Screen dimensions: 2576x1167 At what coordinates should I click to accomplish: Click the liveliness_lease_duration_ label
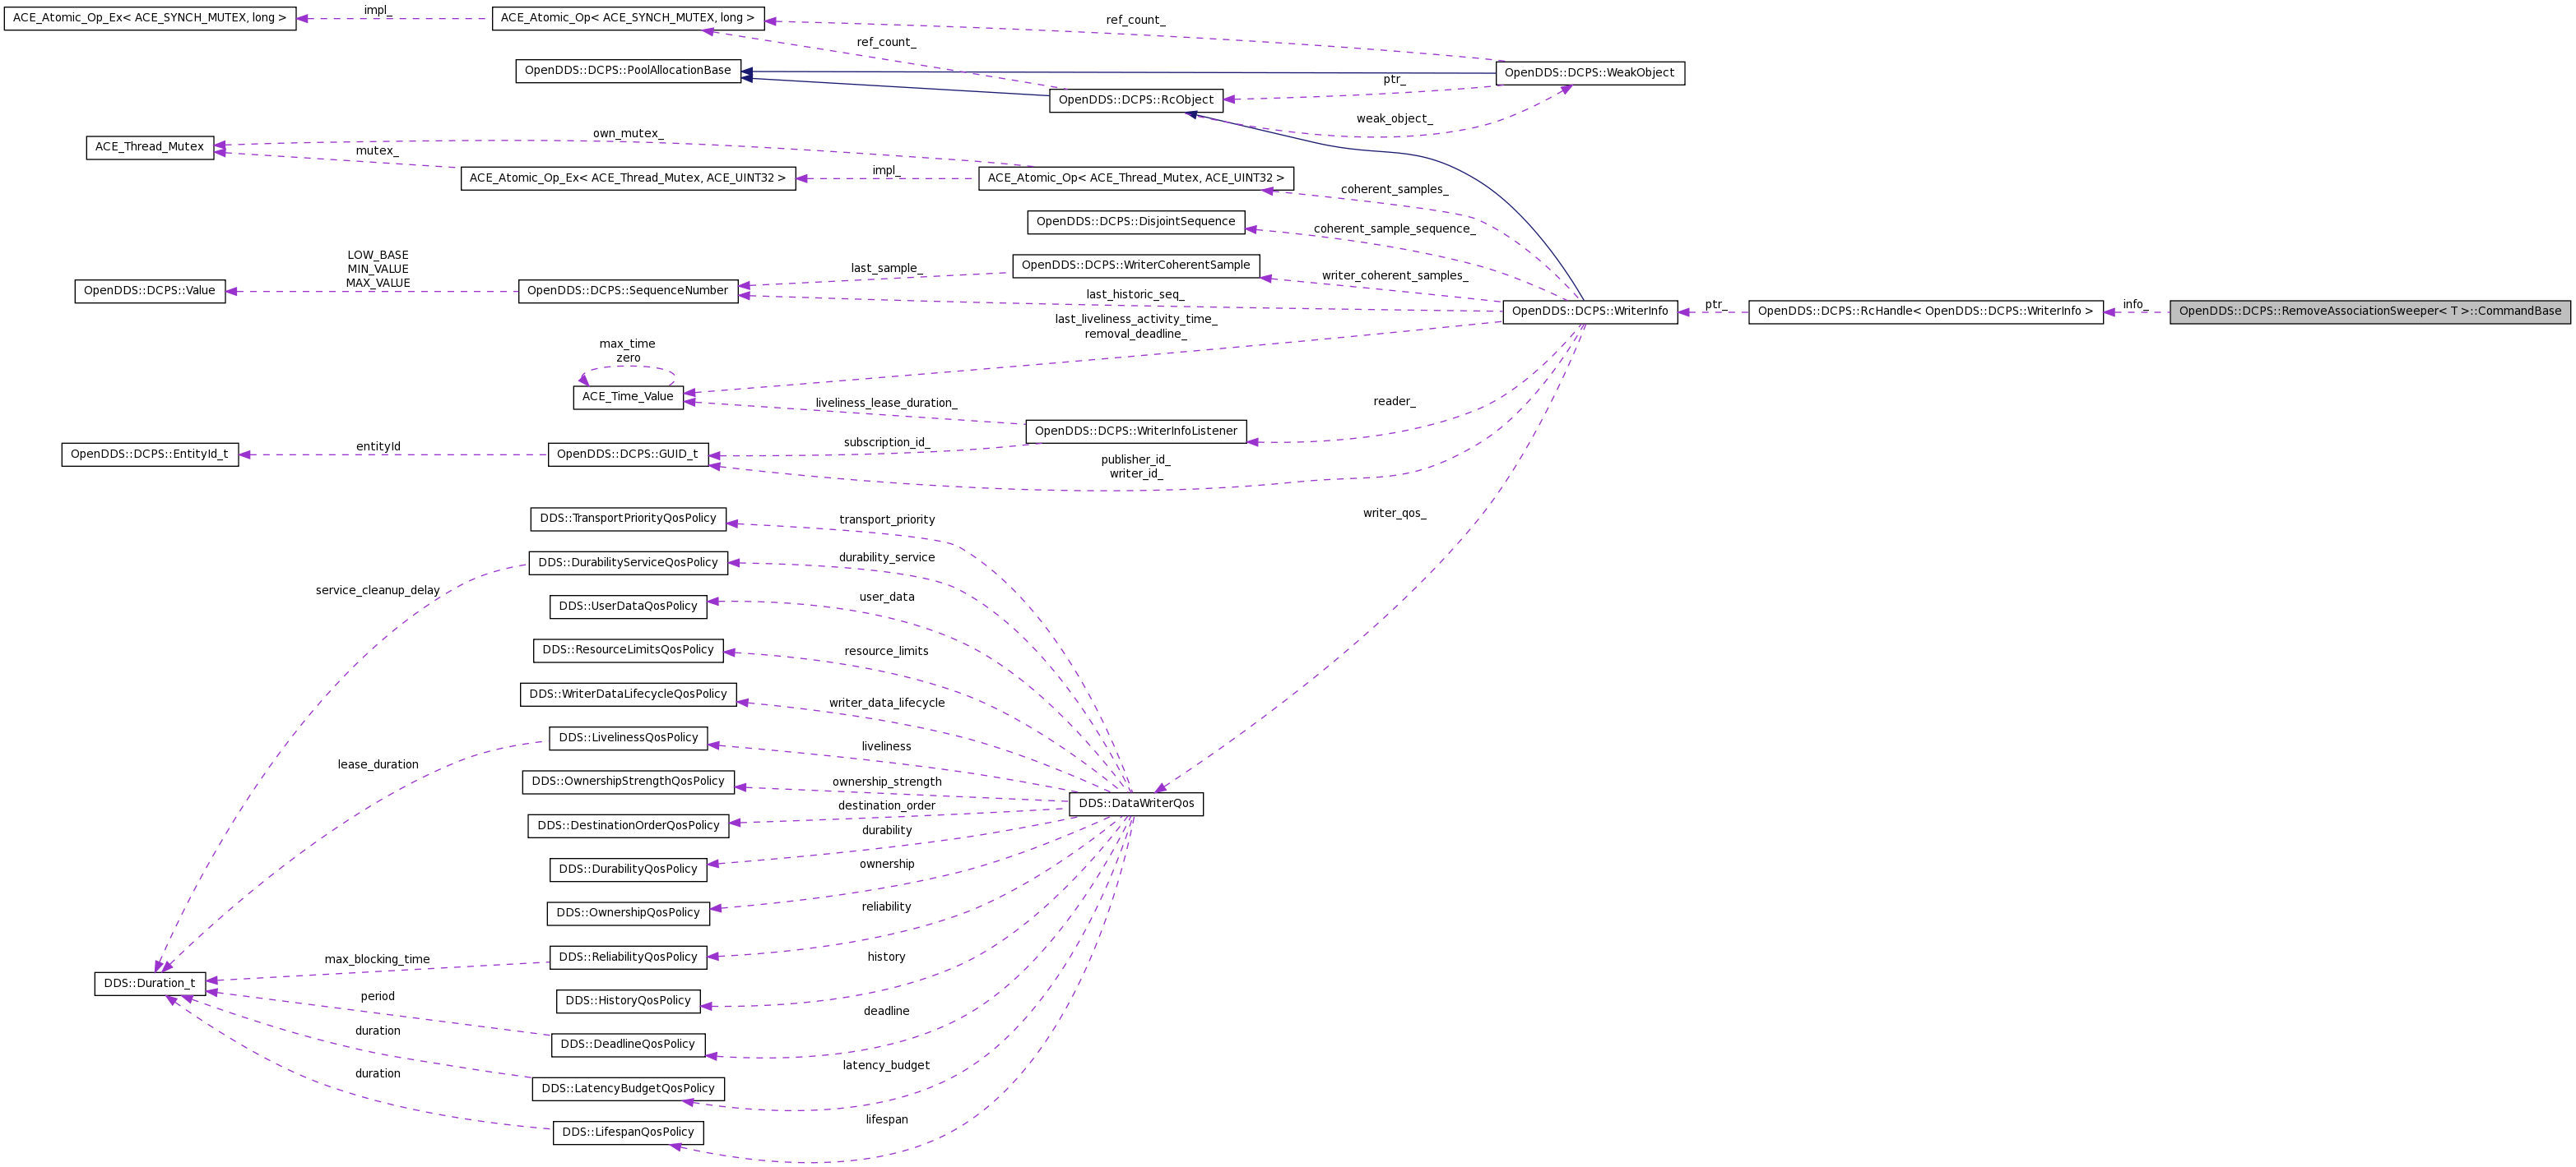886,404
